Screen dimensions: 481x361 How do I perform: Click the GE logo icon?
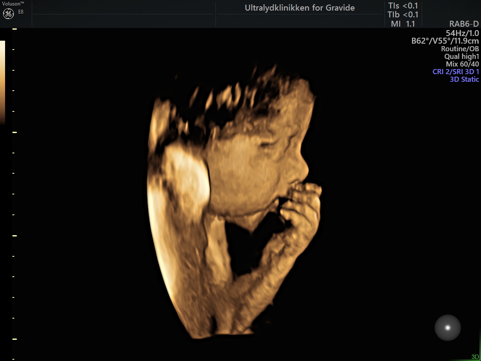pos(8,13)
